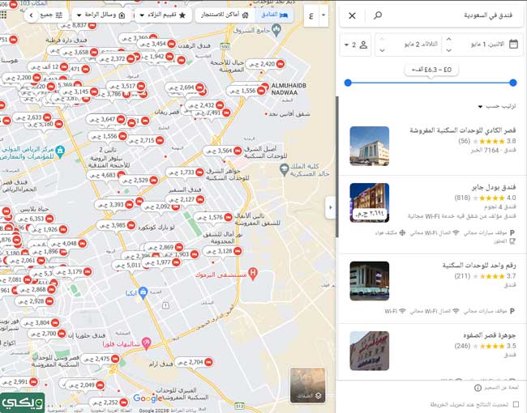Decrease check-in date with down arrow

point(448,50)
